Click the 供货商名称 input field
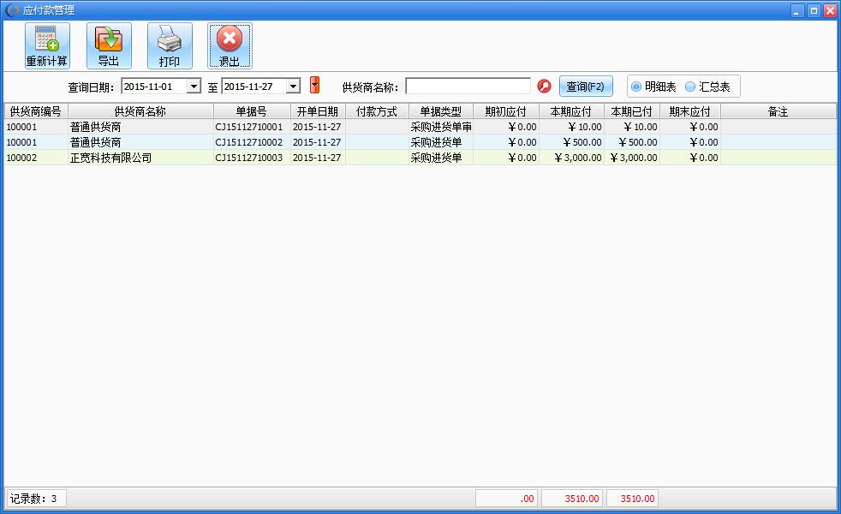 tap(468, 86)
